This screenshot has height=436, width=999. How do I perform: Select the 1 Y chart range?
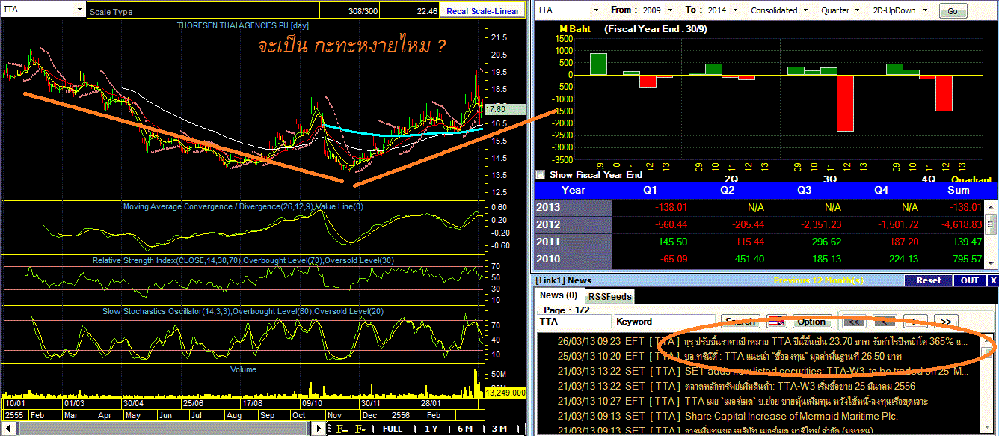[x=431, y=429]
